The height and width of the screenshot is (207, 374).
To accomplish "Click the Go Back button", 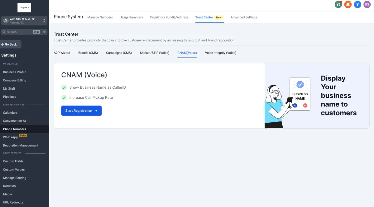I will coord(11,44).
